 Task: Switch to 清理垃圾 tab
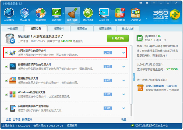[36, 28]
